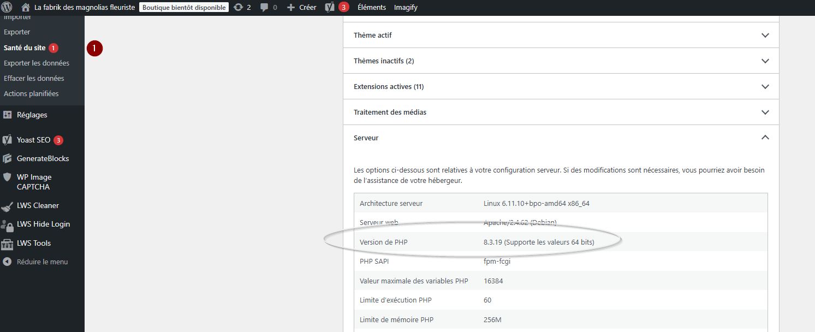Image resolution: width=815 pixels, height=332 pixels.
Task: Open WP Image CAPTCHA menu
Action: [34, 182]
